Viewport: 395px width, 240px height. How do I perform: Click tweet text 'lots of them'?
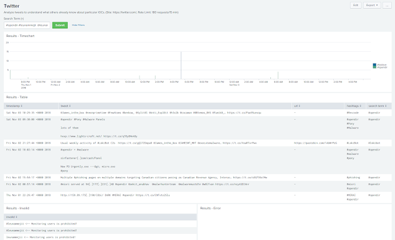pos(69,128)
